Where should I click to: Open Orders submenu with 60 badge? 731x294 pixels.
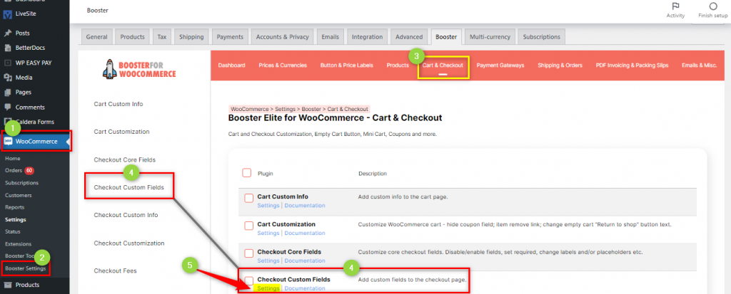pyautogui.click(x=19, y=170)
